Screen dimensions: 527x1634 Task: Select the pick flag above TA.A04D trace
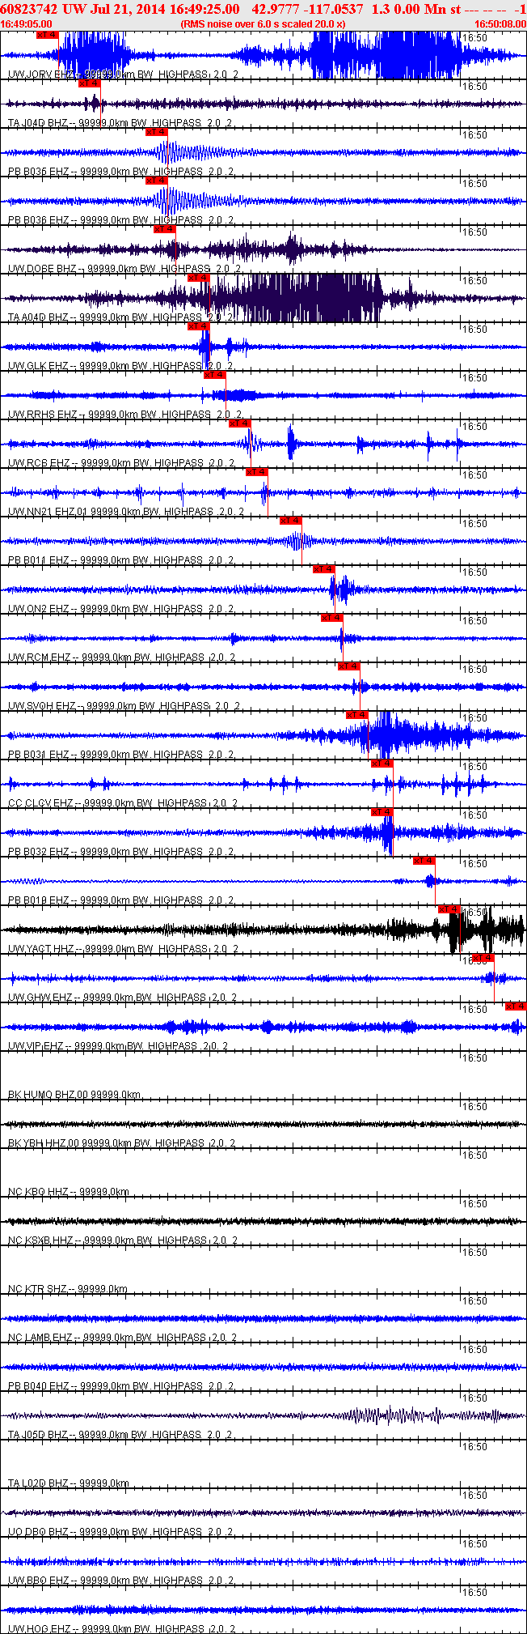pos(198,278)
